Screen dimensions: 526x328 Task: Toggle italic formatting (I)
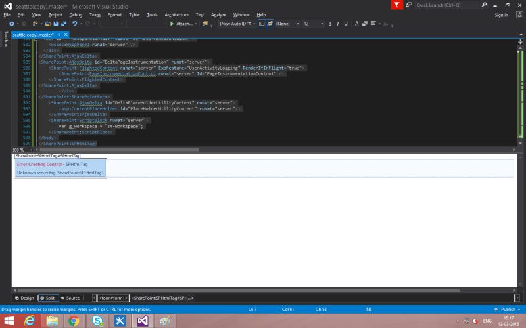pos(337,24)
